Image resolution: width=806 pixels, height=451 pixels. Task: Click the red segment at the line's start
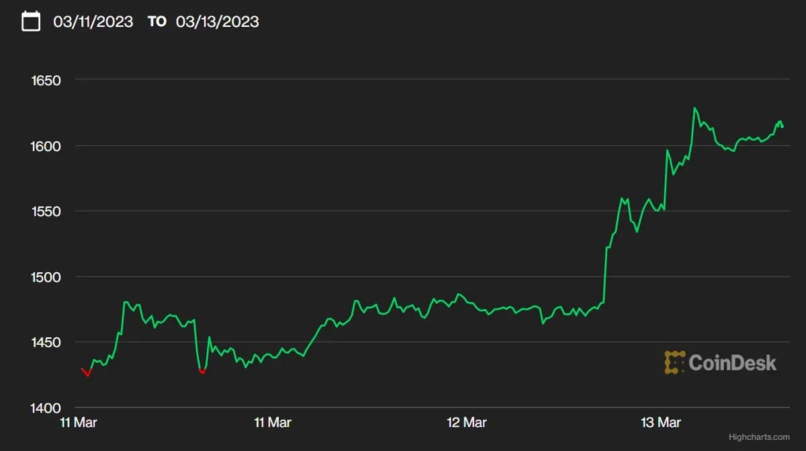click(x=86, y=372)
